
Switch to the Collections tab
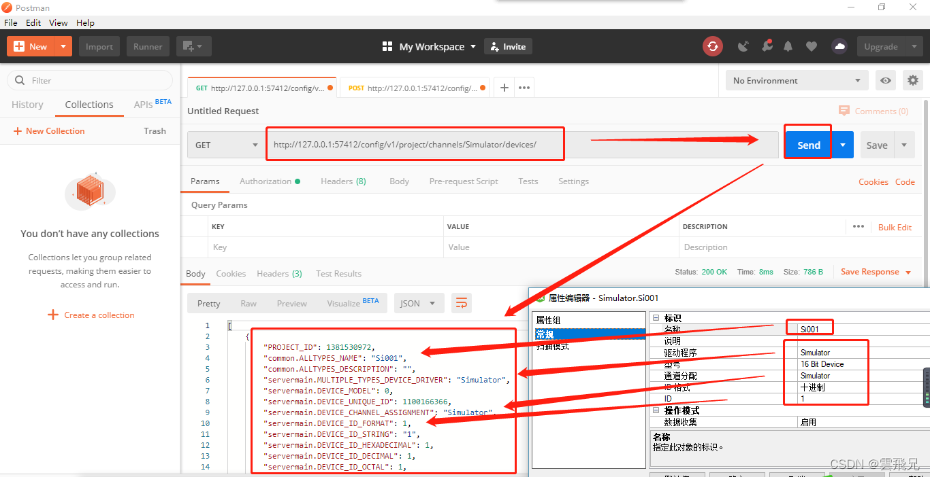[89, 105]
